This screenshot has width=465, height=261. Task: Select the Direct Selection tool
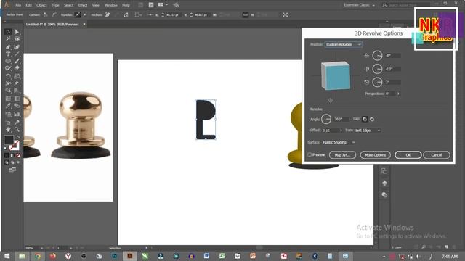(x=17, y=32)
